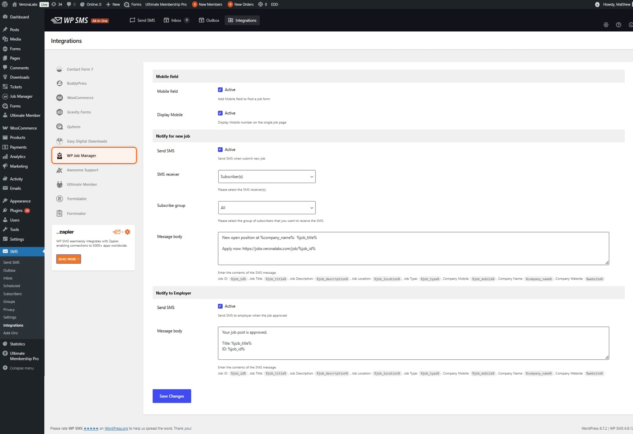Open the Outbox tab in WP SMS header
633x434 pixels.
(x=209, y=20)
